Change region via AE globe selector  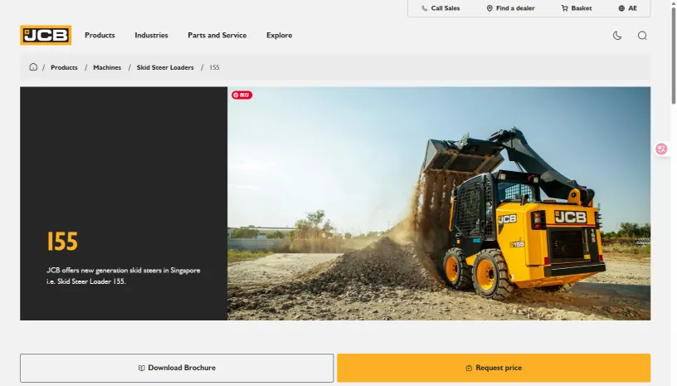628,8
